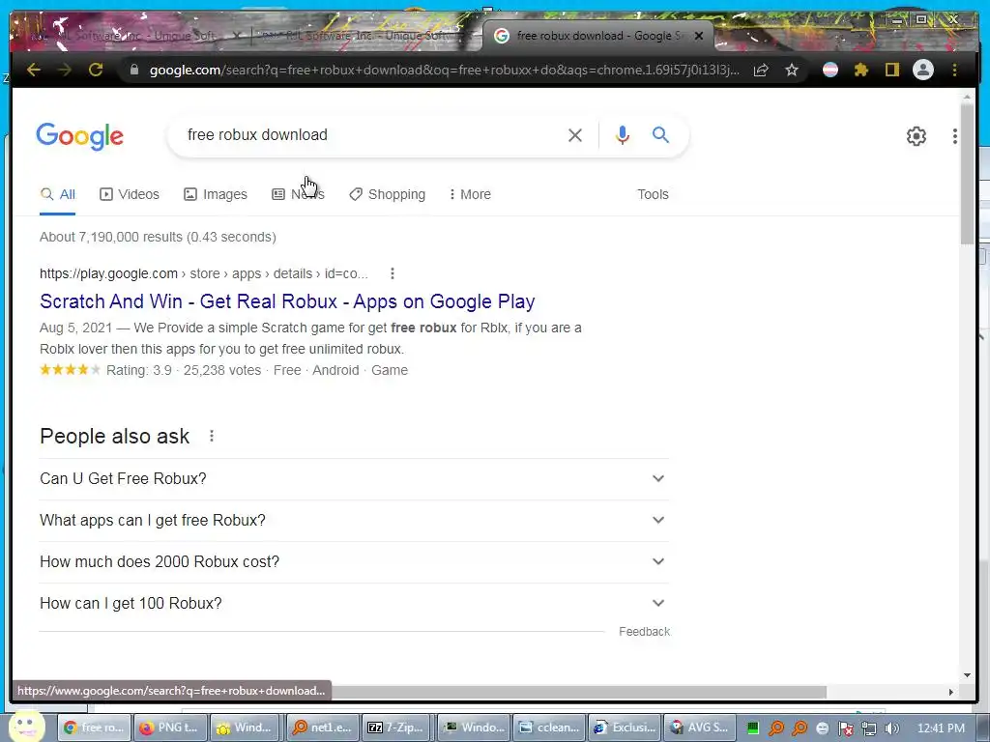Image resolution: width=990 pixels, height=742 pixels.
Task: Click the Share this page icon
Action: point(761,70)
